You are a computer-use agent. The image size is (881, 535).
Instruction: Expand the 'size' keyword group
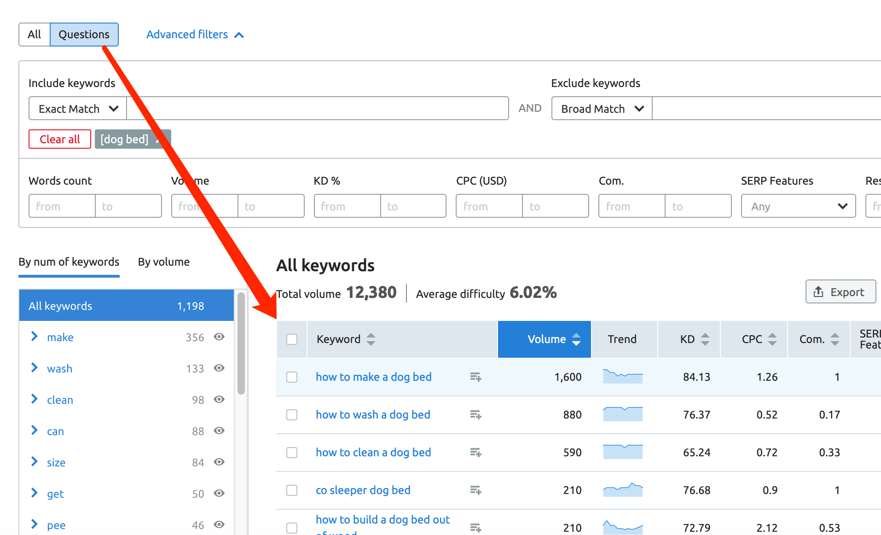[x=34, y=462]
